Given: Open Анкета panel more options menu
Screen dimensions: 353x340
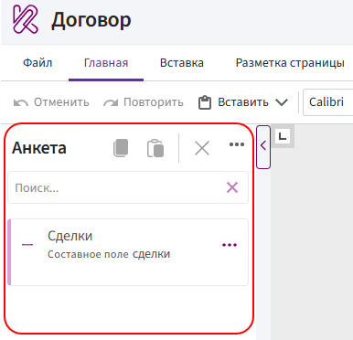Looking at the screenshot, I should 237,144.
